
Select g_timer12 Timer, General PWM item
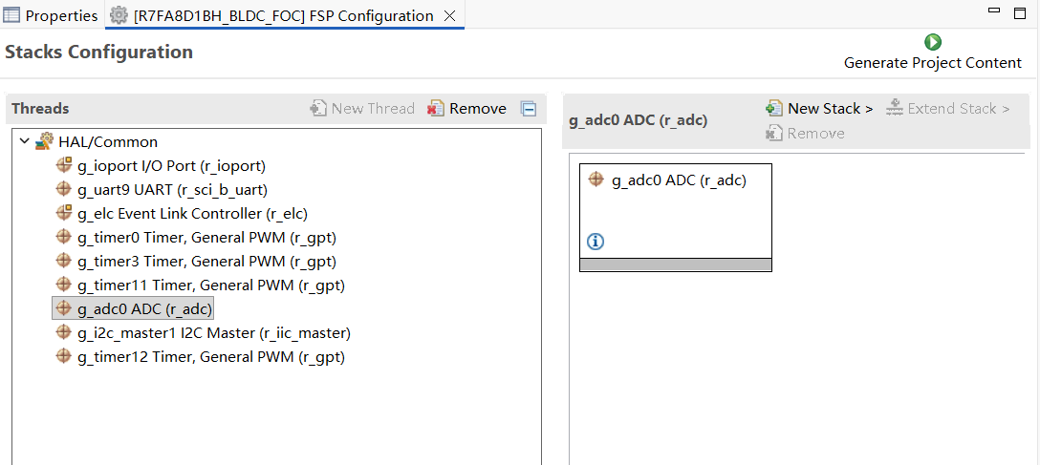(x=210, y=357)
